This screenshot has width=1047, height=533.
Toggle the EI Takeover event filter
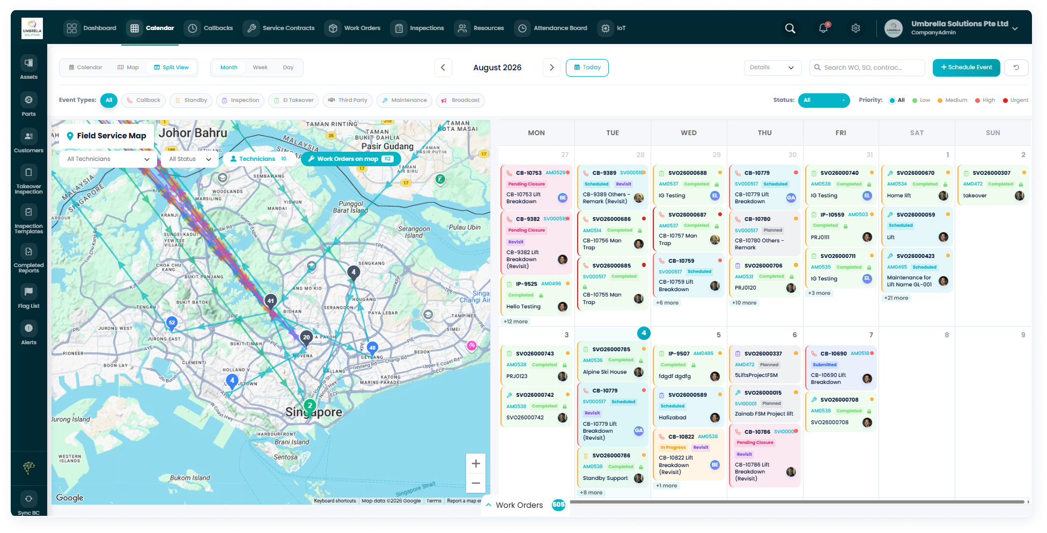click(293, 100)
